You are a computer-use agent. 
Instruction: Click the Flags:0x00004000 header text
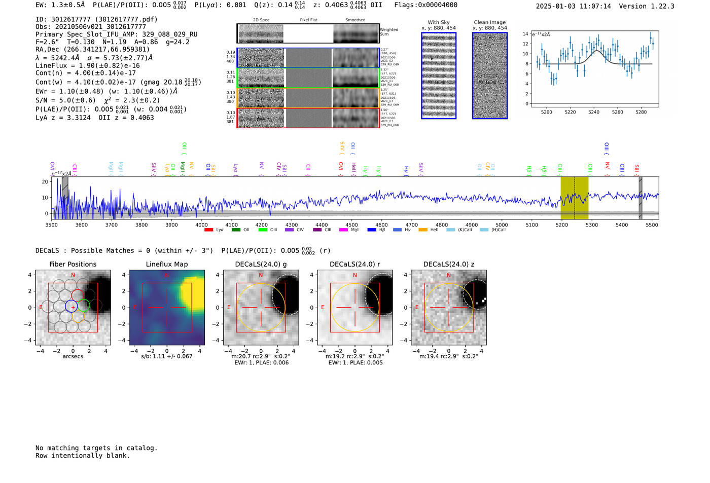tap(425, 5)
